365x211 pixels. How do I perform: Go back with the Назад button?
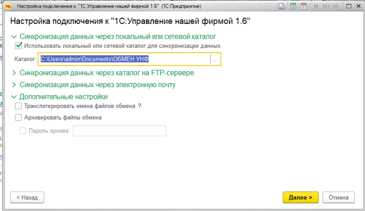coord(27,197)
